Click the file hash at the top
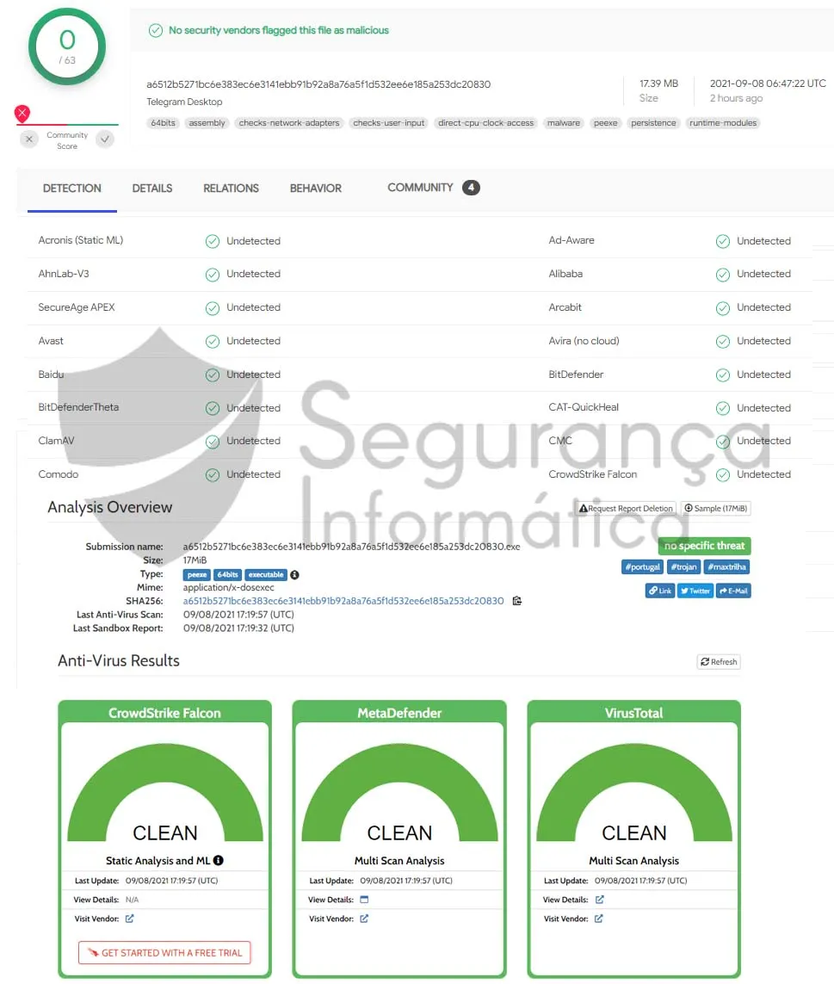Image resolution: width=834 pixels, height=984 pixels. [x=318, y=84]
